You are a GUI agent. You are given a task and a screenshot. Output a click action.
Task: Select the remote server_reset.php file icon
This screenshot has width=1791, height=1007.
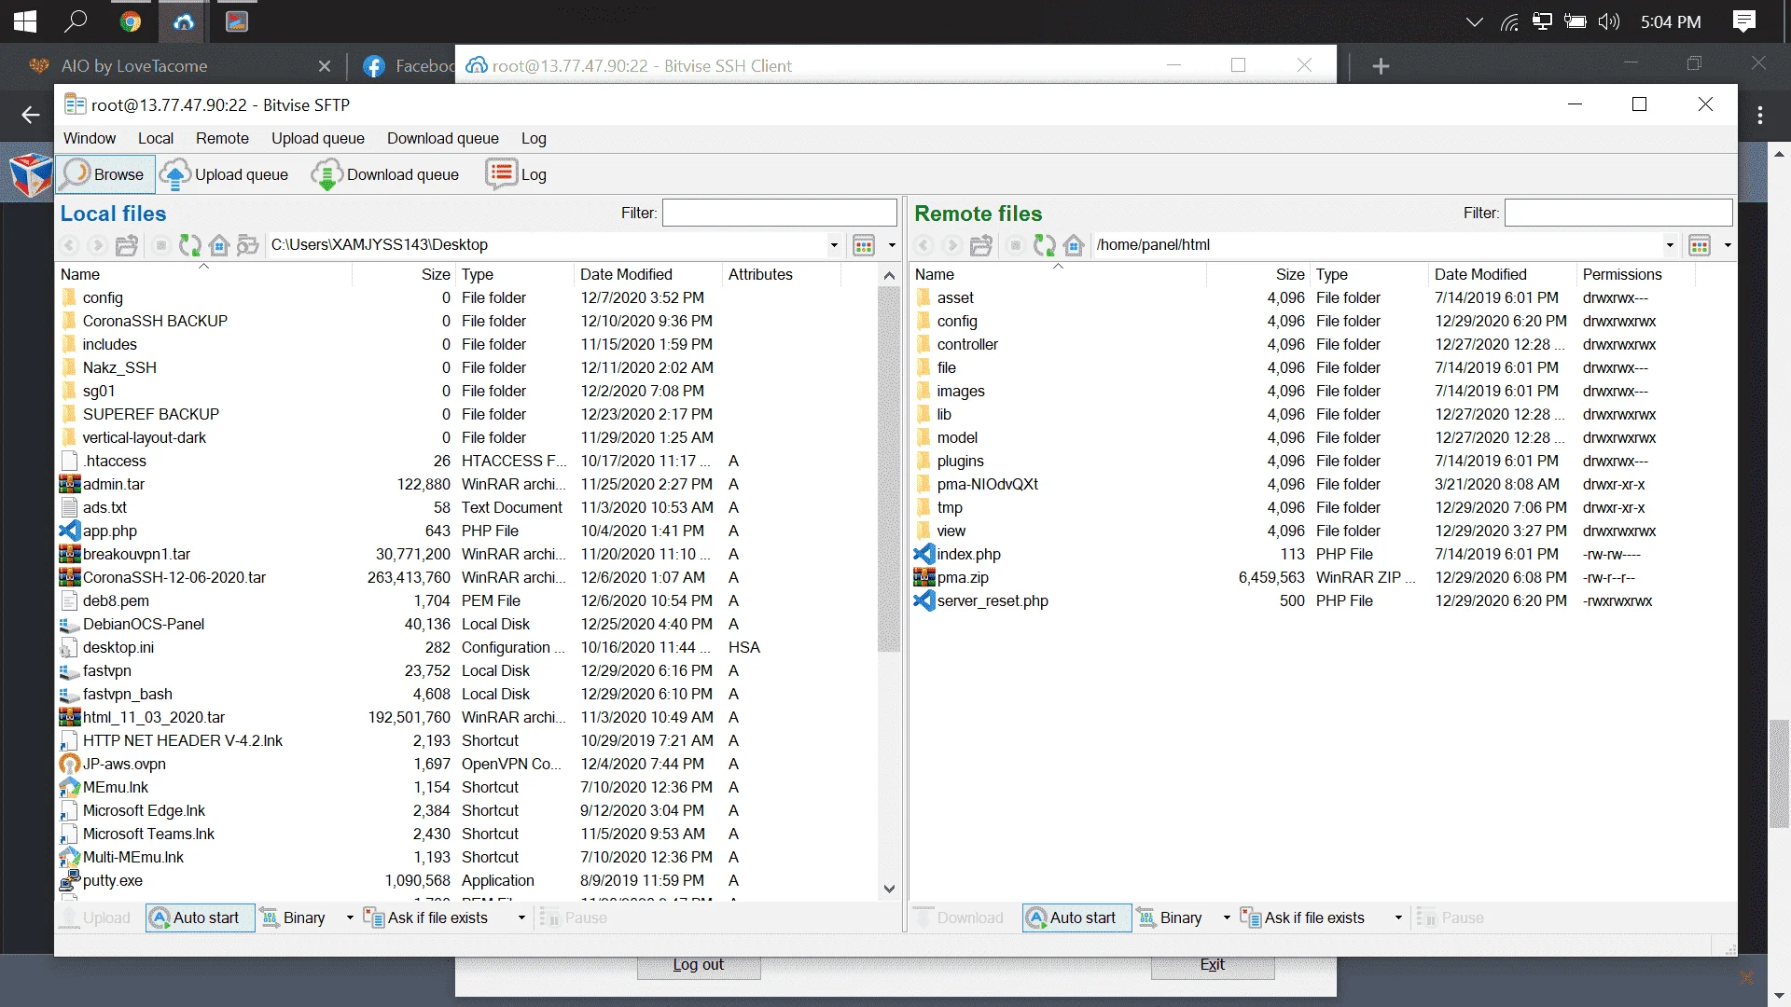924,600
